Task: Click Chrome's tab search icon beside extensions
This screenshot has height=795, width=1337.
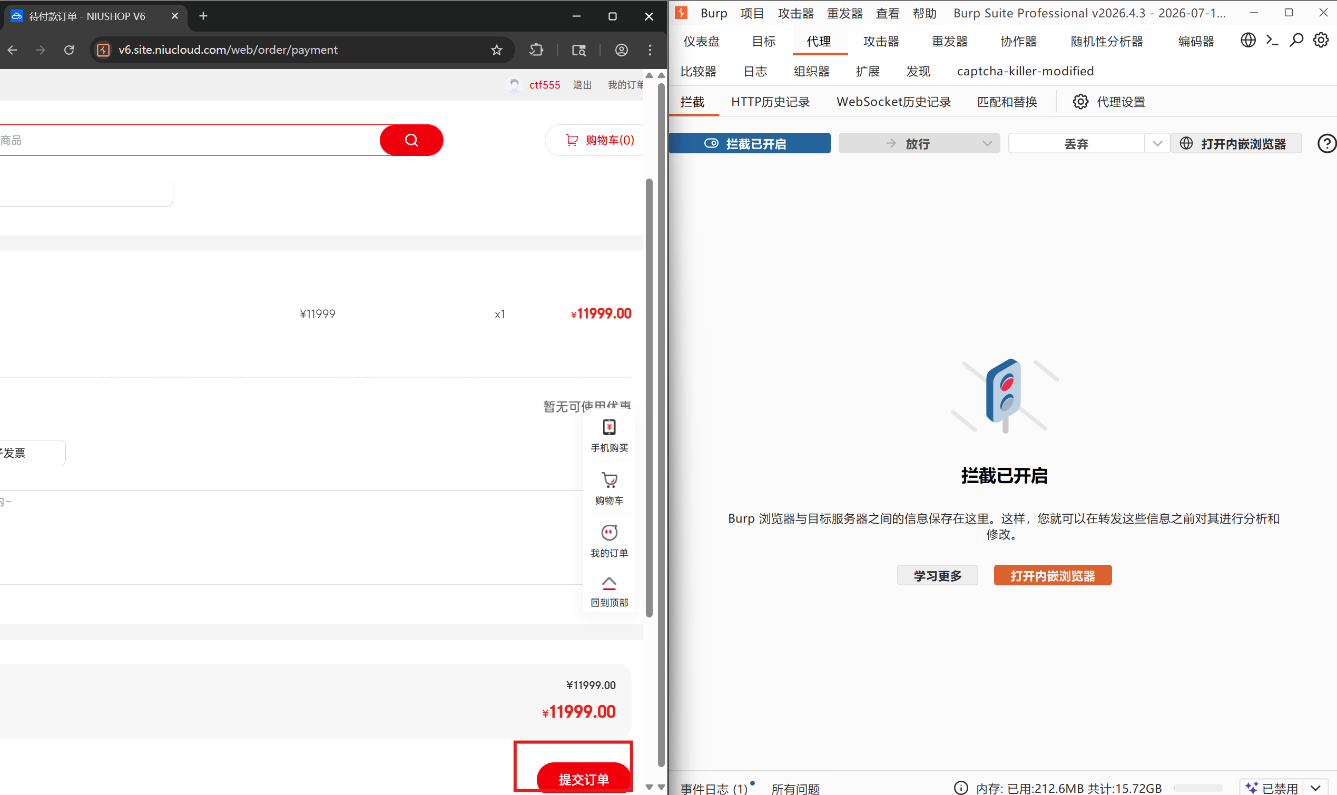Action: [x=578, y=50]
